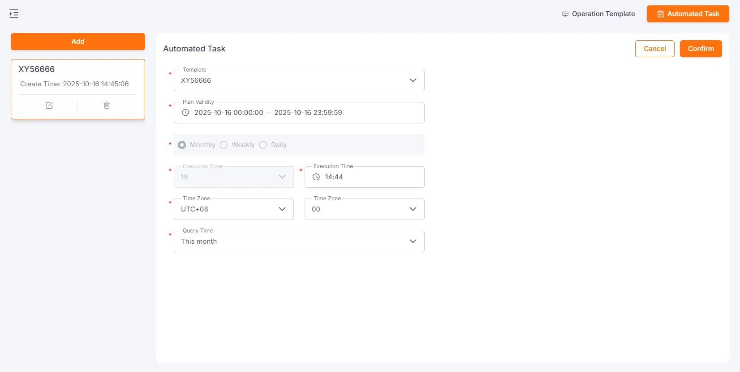This screenshot has width=740, height=372.
Task: Open the Template dropdown showing XY56666
Action: coord(299,80)
